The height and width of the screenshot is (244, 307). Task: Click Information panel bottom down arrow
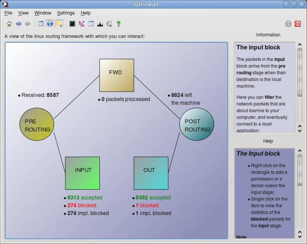click(x=300, y=131)
